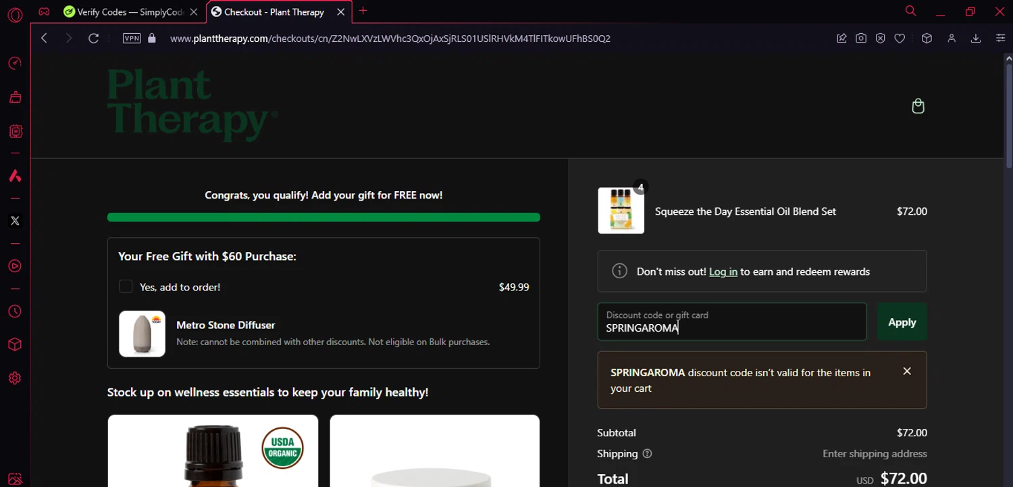Open the downloads icon
This screenshot has width=1013, height=487.
tap(976, 39)
